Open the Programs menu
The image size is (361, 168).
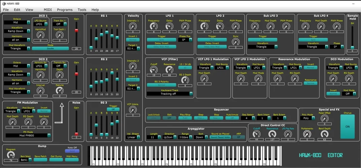tap(65, 10)
